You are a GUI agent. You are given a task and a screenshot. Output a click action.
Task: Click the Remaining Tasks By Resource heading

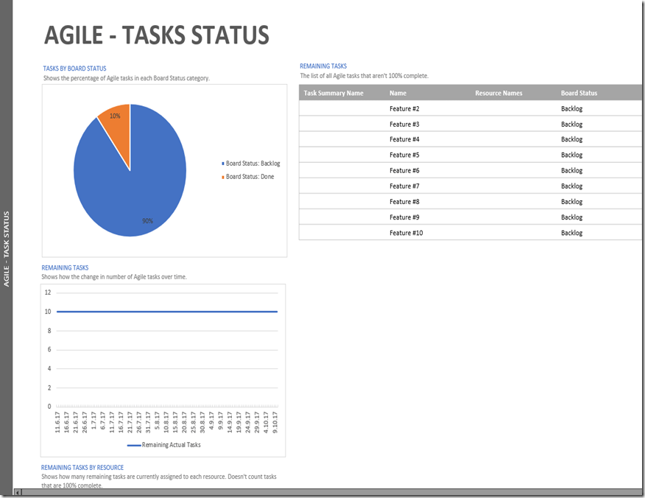82,468
